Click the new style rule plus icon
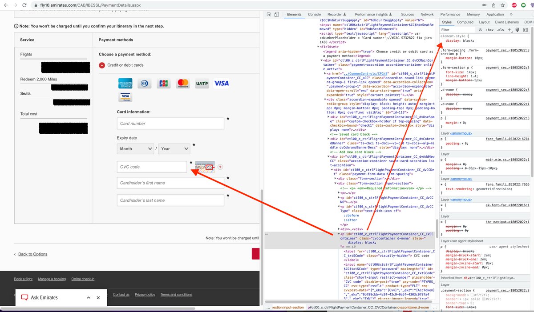 click(510, 30)
